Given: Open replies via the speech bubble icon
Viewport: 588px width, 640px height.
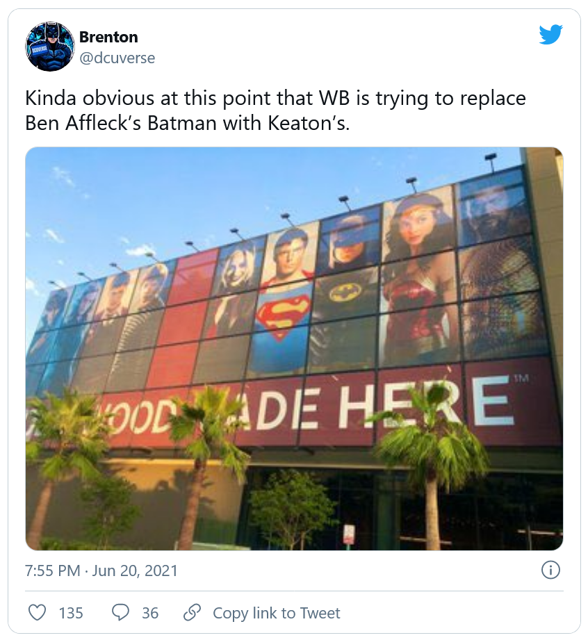Looking at the screenshot, I should pyautogui.click(x=120, y=613).
